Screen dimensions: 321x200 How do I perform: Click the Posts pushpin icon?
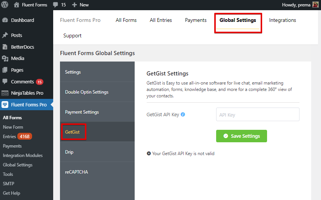tap(5, 35)
